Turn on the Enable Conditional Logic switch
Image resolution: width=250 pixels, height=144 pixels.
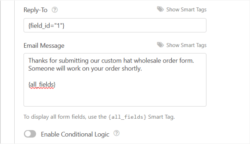click(30, 134)
